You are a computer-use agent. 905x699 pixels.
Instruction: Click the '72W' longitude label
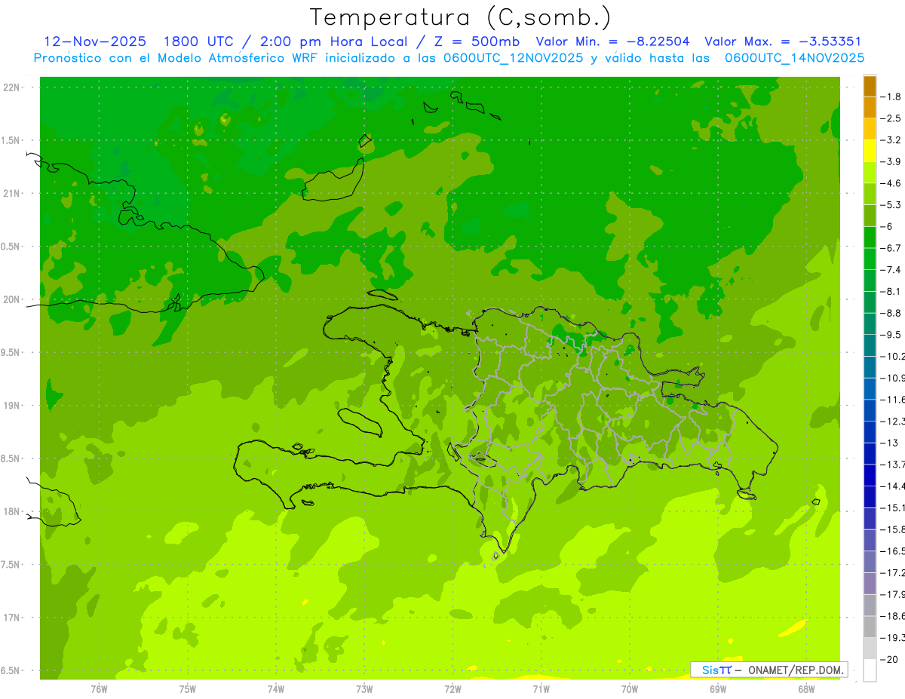pyautogui.click(x=452, y=689)
